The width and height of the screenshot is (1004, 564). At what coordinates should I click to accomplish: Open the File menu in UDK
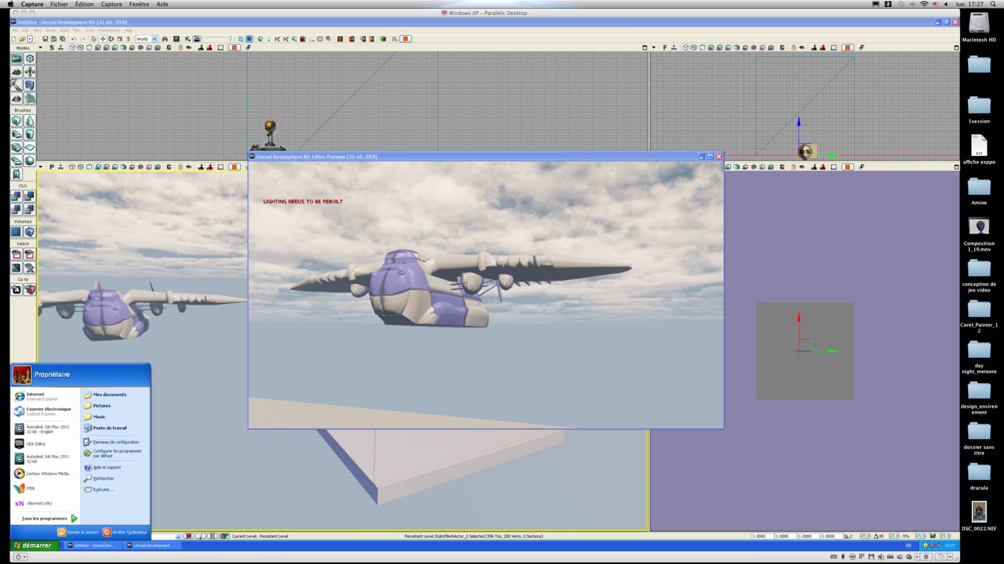point(14,30)
